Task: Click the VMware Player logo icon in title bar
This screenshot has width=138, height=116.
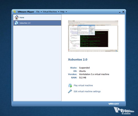Action: 14,12
